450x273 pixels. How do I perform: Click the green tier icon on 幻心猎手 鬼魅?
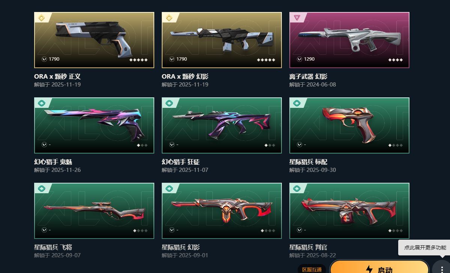coord(42,103)
